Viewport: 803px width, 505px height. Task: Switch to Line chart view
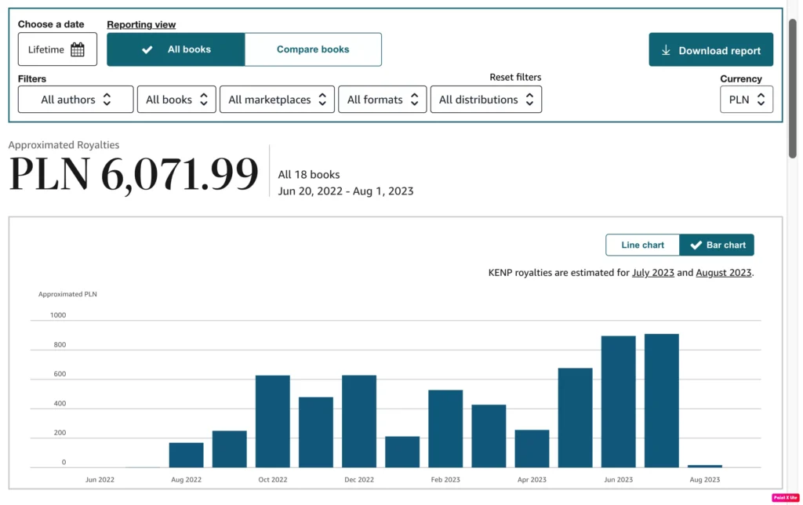click(642, 245)
